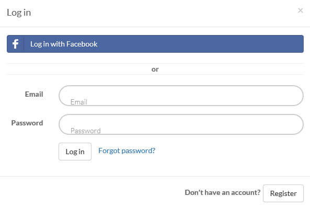Viewport: 310px width, 208px height.
Task: Click 'Don't have an account?' text
Action: tap(223, 192)
